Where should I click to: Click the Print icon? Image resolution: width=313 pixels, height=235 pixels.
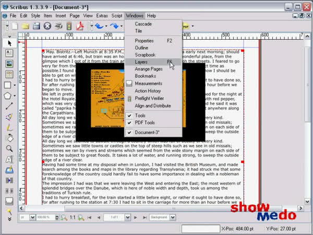pyautogui.click(x=58, y=26)
